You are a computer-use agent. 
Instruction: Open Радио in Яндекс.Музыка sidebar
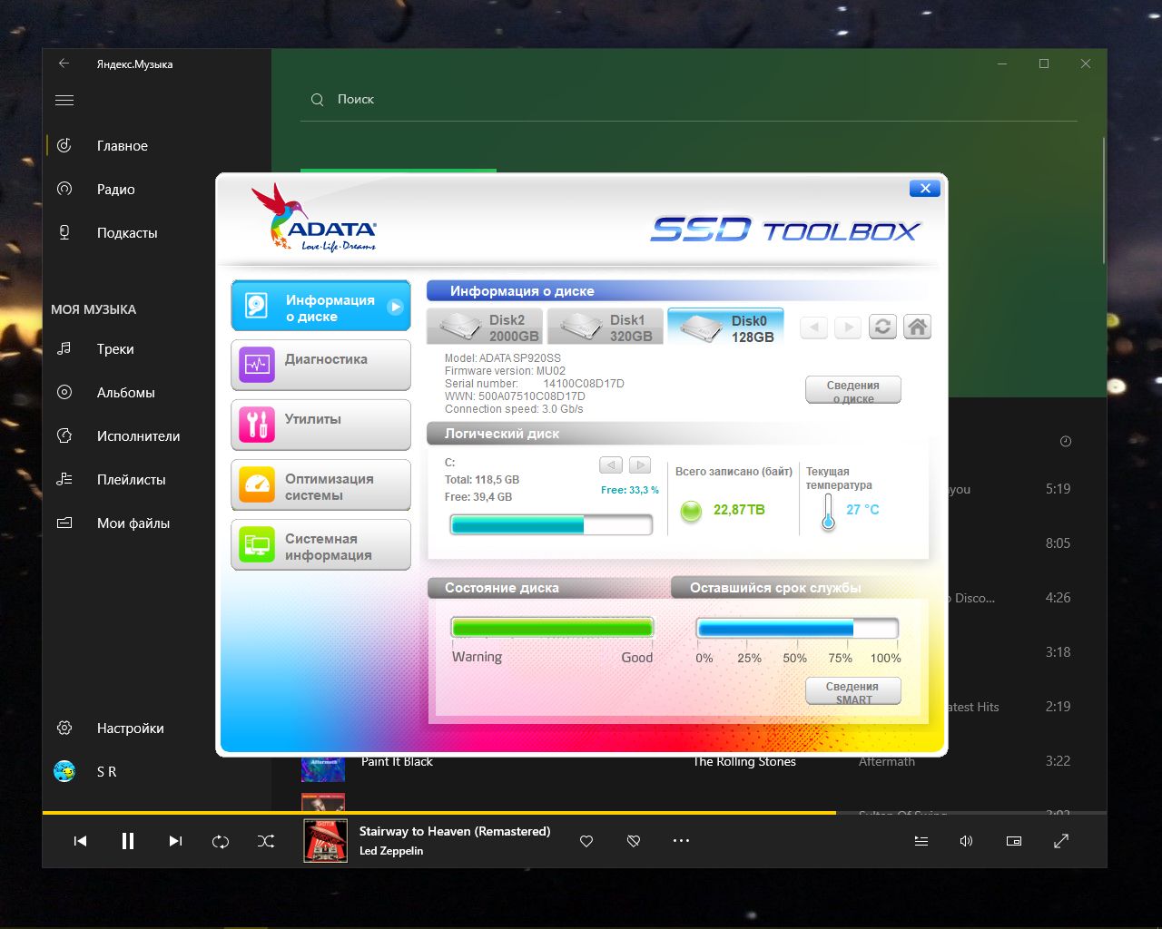point(156,190)
